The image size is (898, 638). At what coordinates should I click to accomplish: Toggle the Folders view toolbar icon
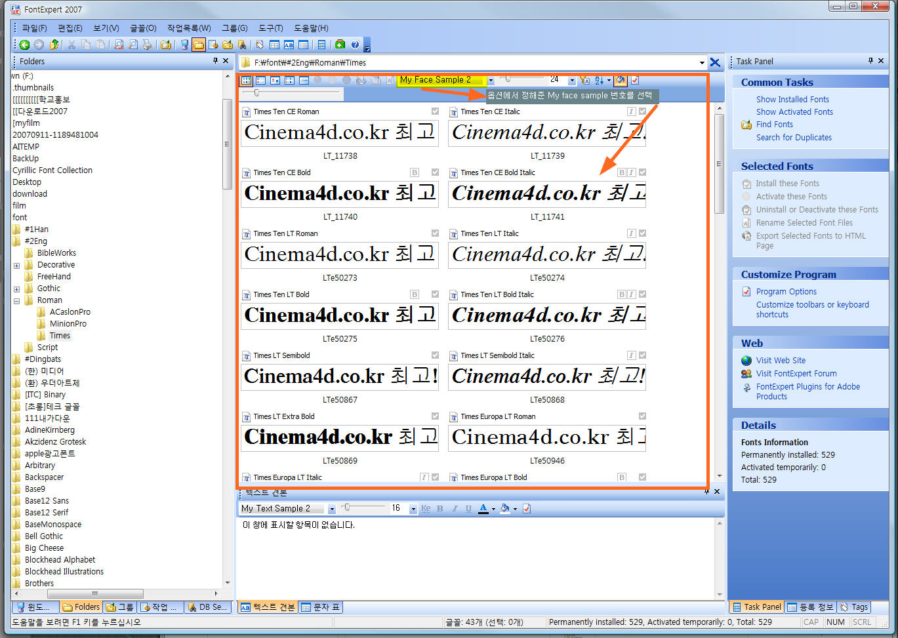point(197,45)
